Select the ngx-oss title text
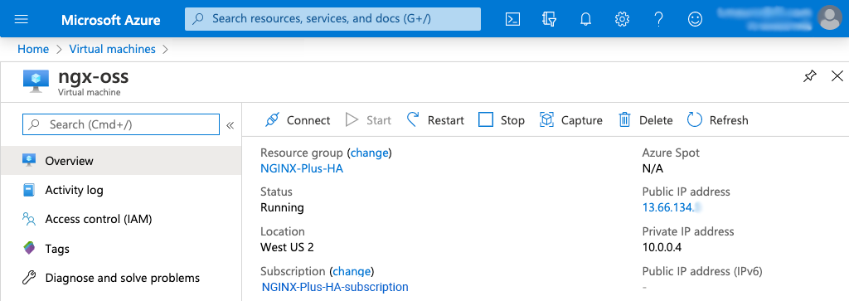Viewport: 849px width, 301px height. coord(93,76)
